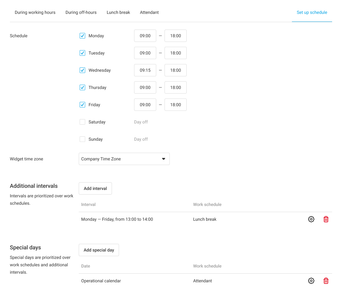Delete the Monday — Friday lunch interval

coord(326,219)
